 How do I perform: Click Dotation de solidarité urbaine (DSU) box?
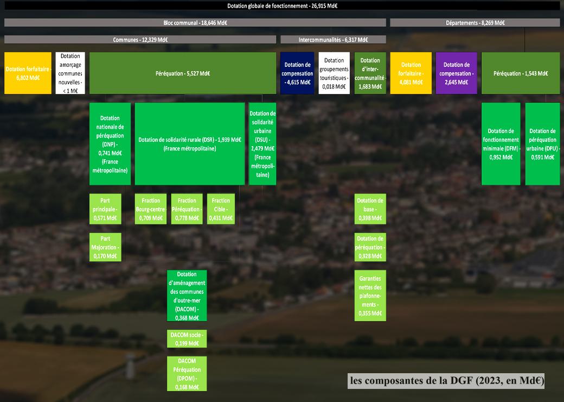point(262,144)
